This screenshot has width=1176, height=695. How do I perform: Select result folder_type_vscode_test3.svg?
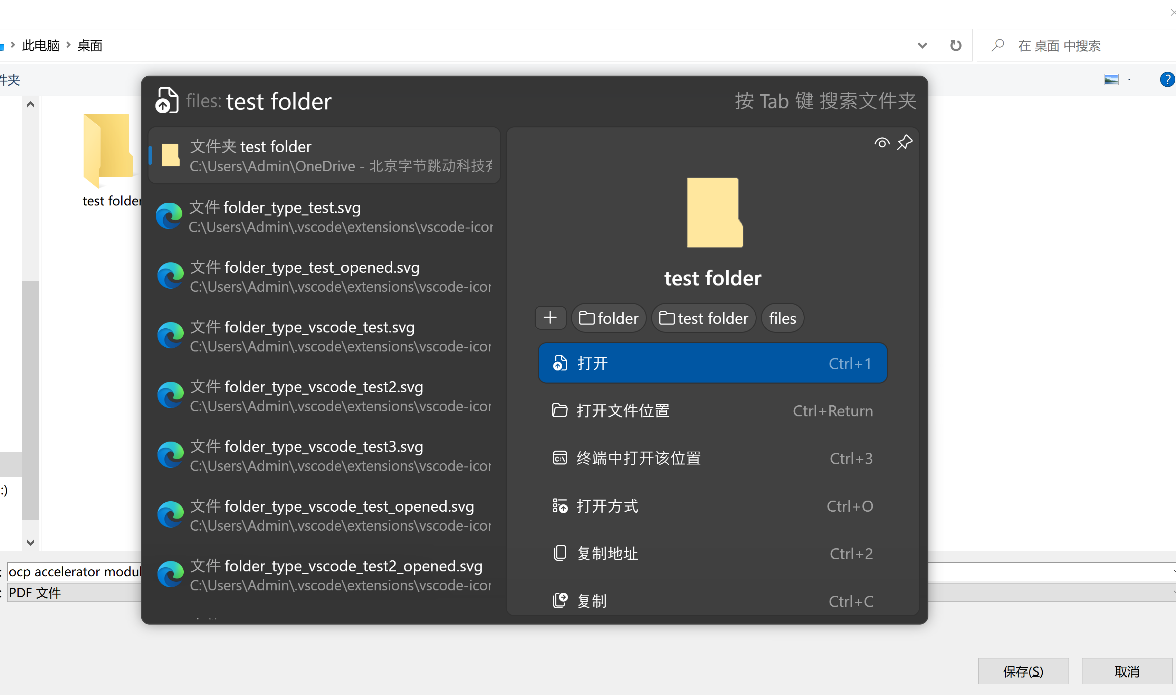coord(324,455)
